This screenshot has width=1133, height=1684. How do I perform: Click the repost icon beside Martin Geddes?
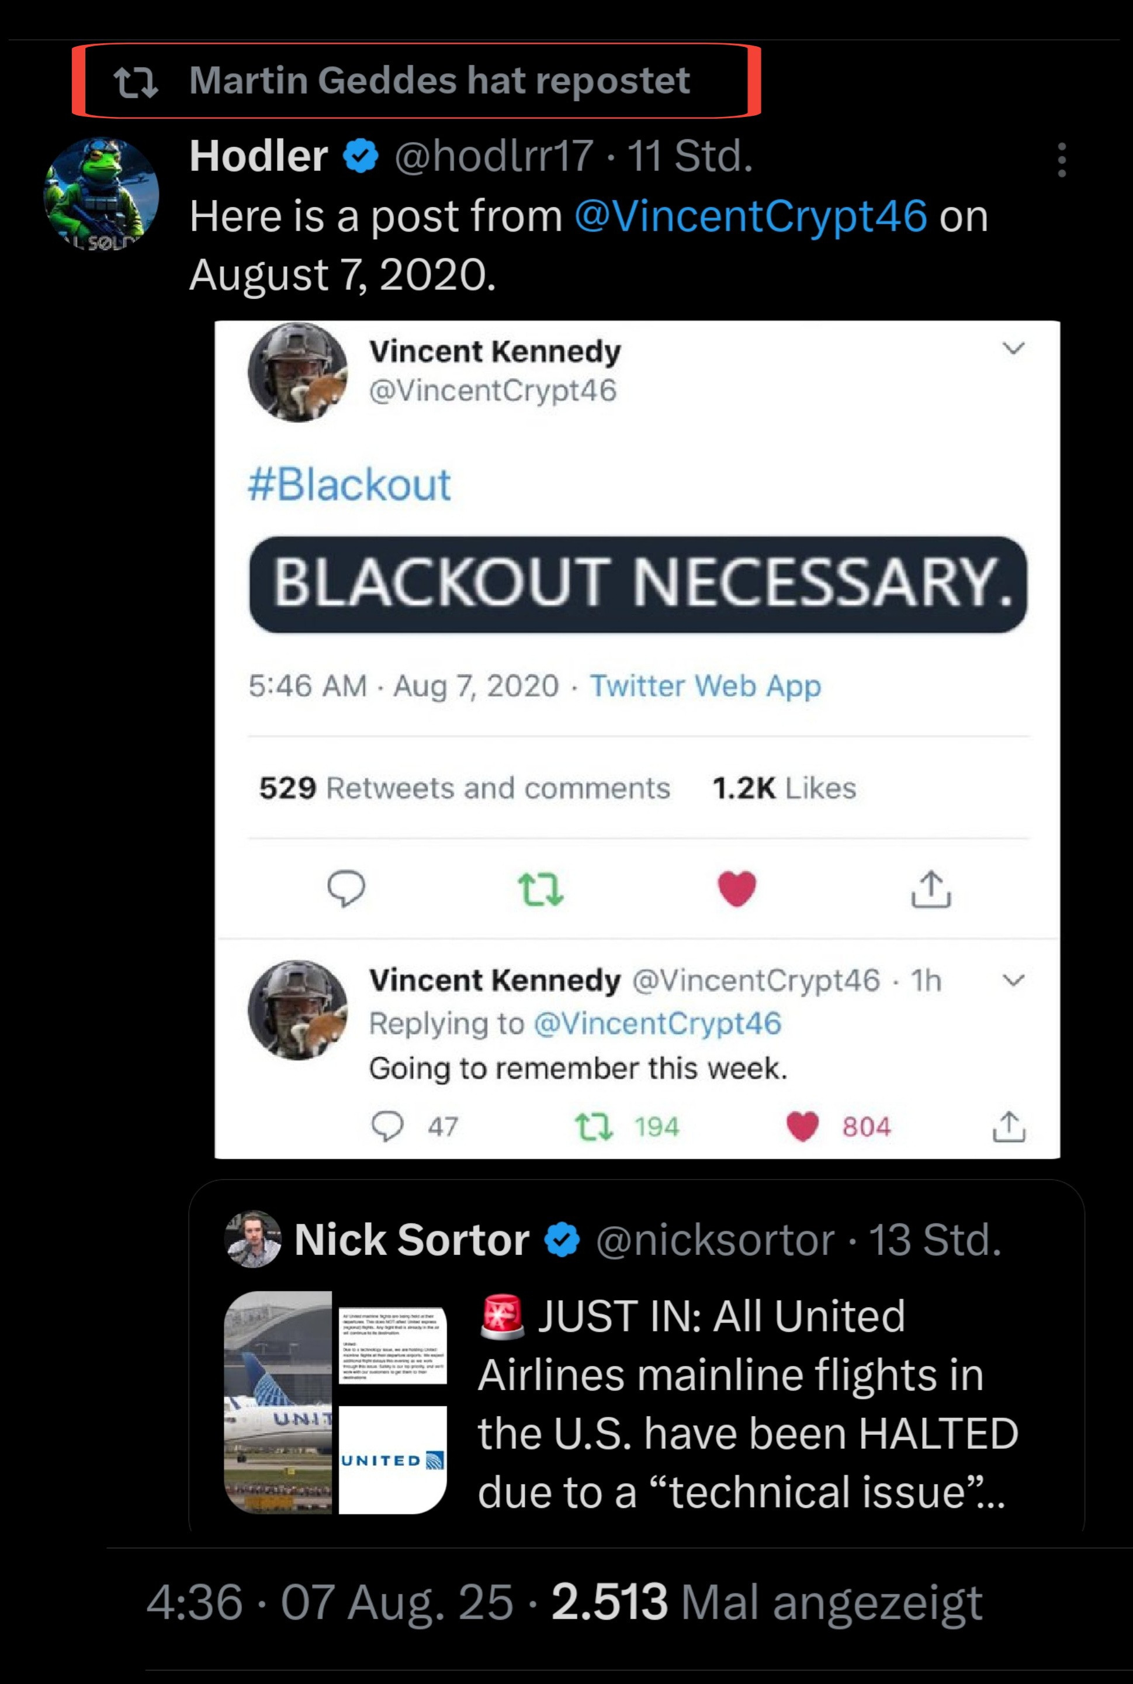(x=136, y=82)
